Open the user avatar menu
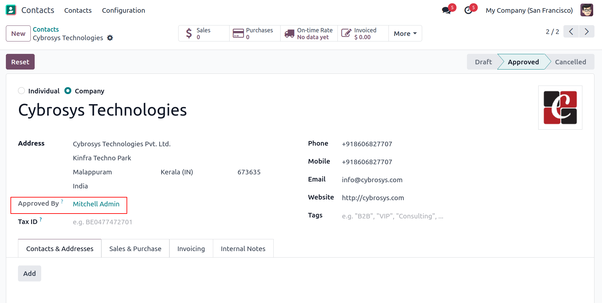The width and height of the screenshot is (602, 303). pos(587,10)
